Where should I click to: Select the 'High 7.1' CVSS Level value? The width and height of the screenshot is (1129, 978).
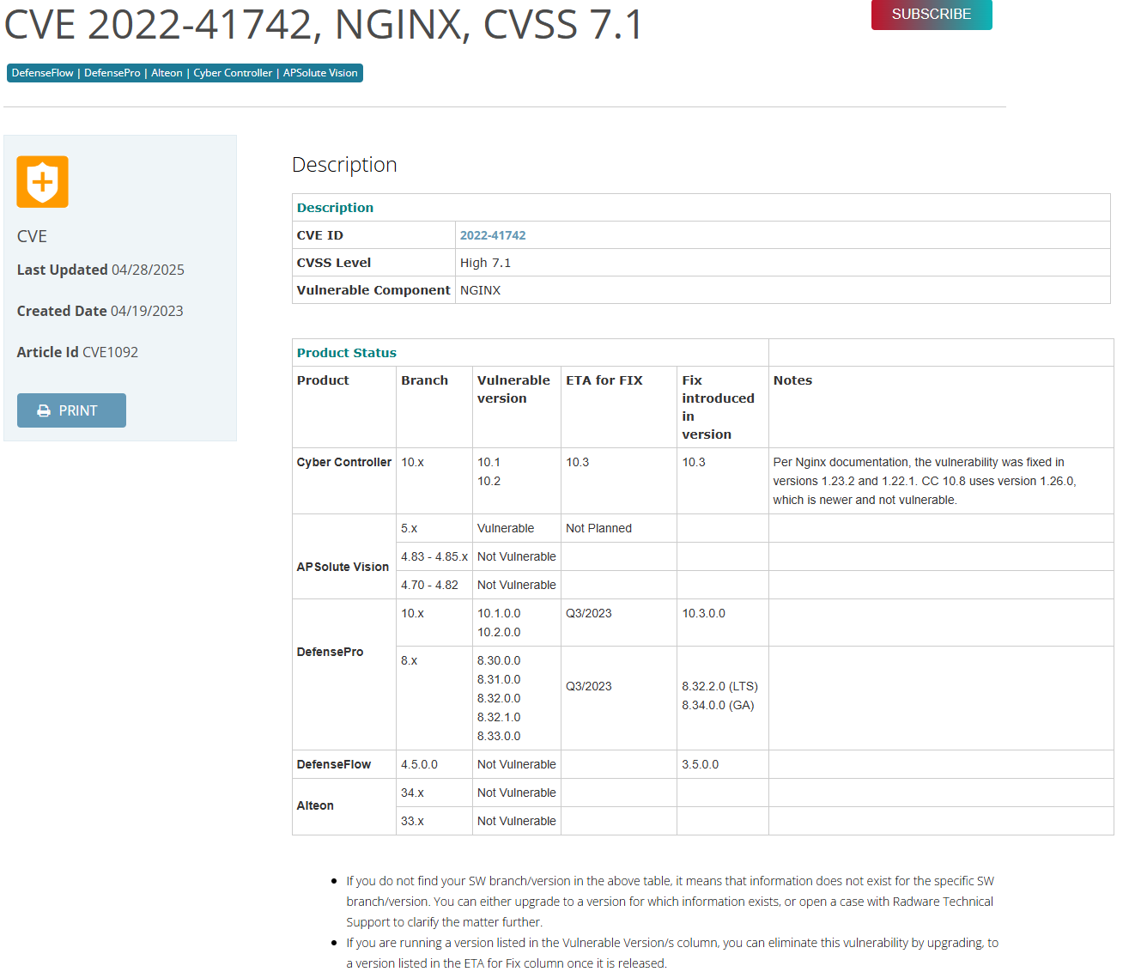(485, 263)
